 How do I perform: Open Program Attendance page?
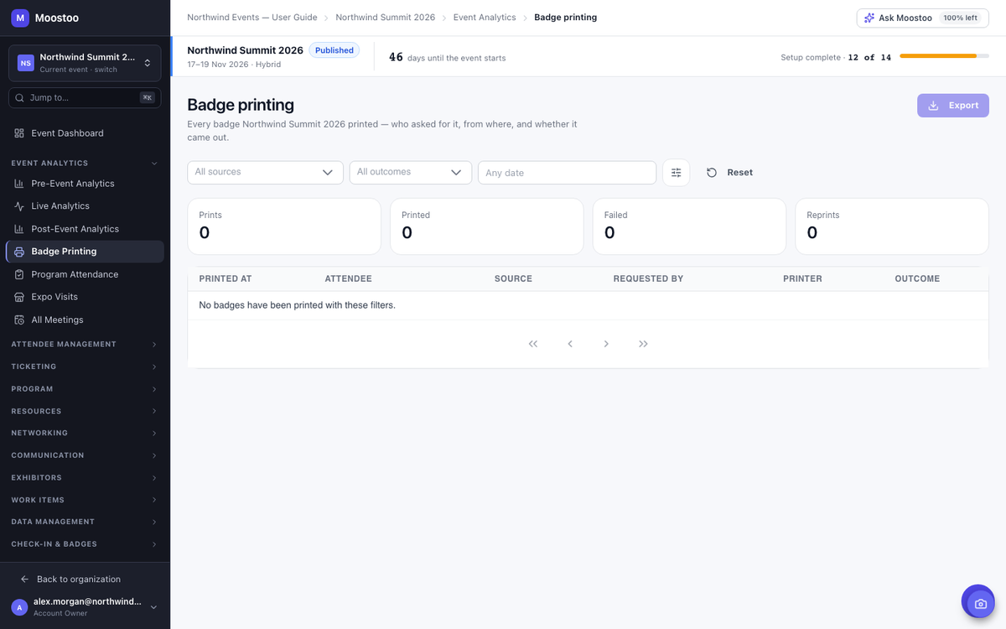[85, 274]
